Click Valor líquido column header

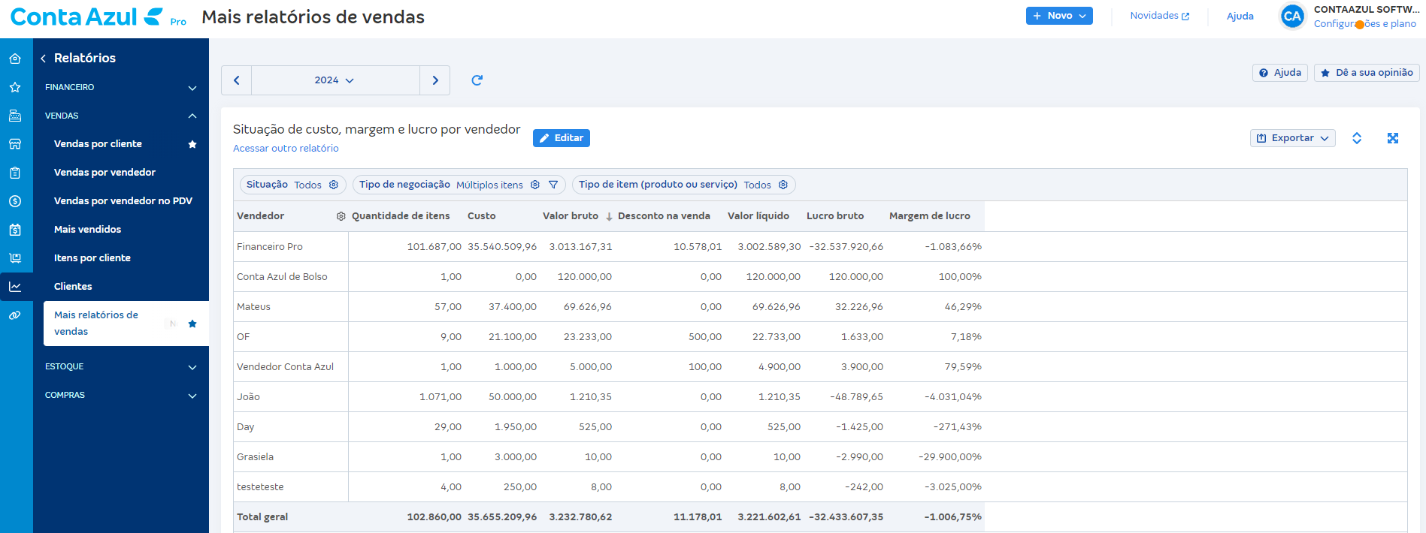pos(758,216)
